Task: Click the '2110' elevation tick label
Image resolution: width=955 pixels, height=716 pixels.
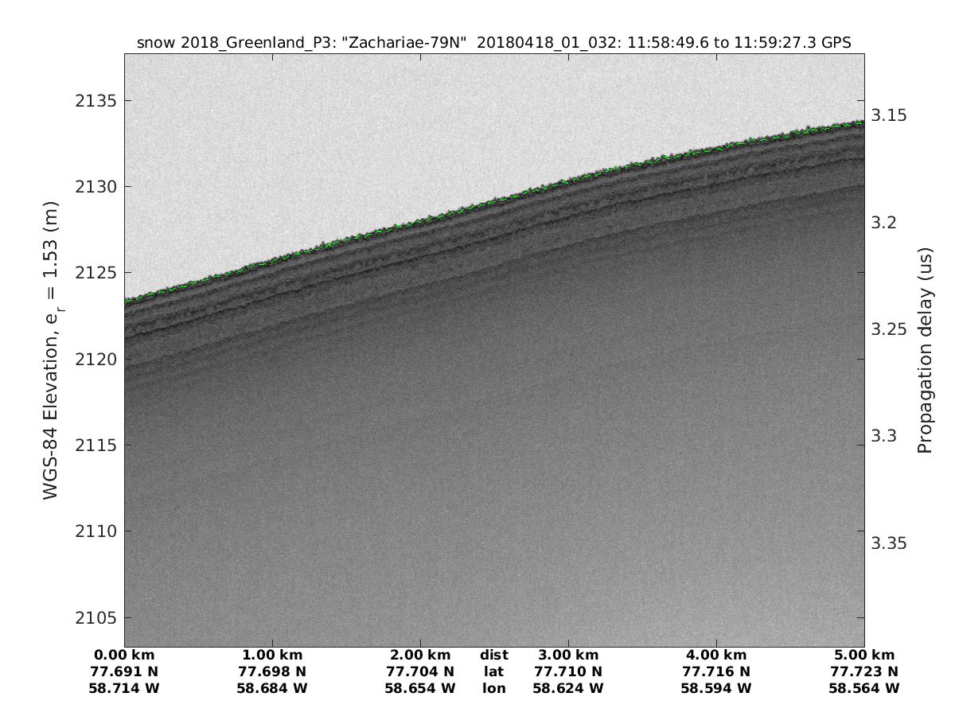Action: point(95,531)
